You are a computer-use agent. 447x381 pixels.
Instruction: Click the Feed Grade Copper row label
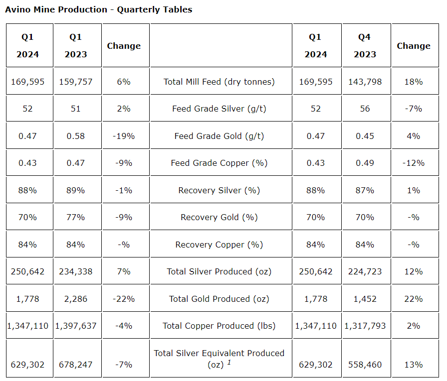coord(219,163)
